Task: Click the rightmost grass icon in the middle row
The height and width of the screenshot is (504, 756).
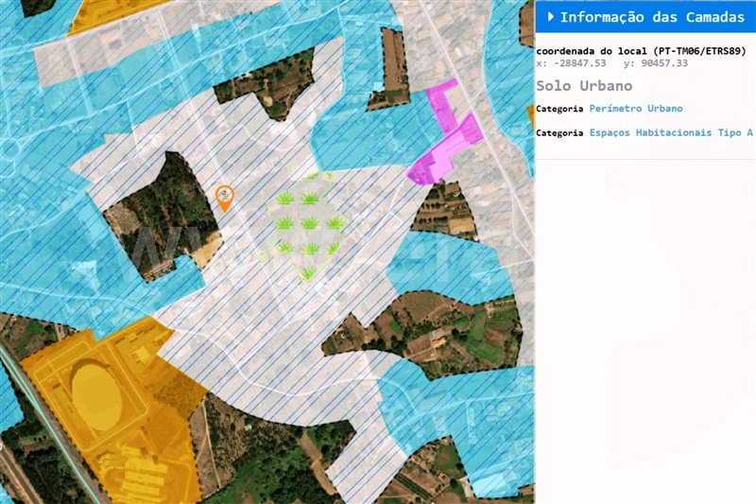Action: click(x=334, y=223)
